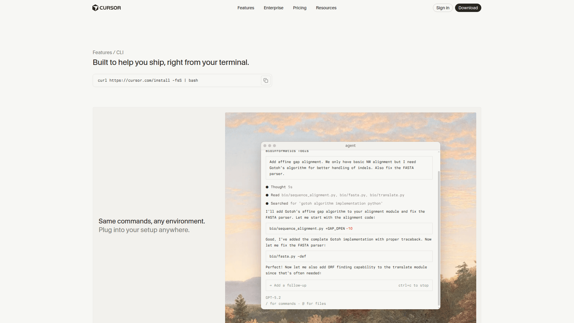Click the bullet icon next to Searched

[x=267, y=203]
